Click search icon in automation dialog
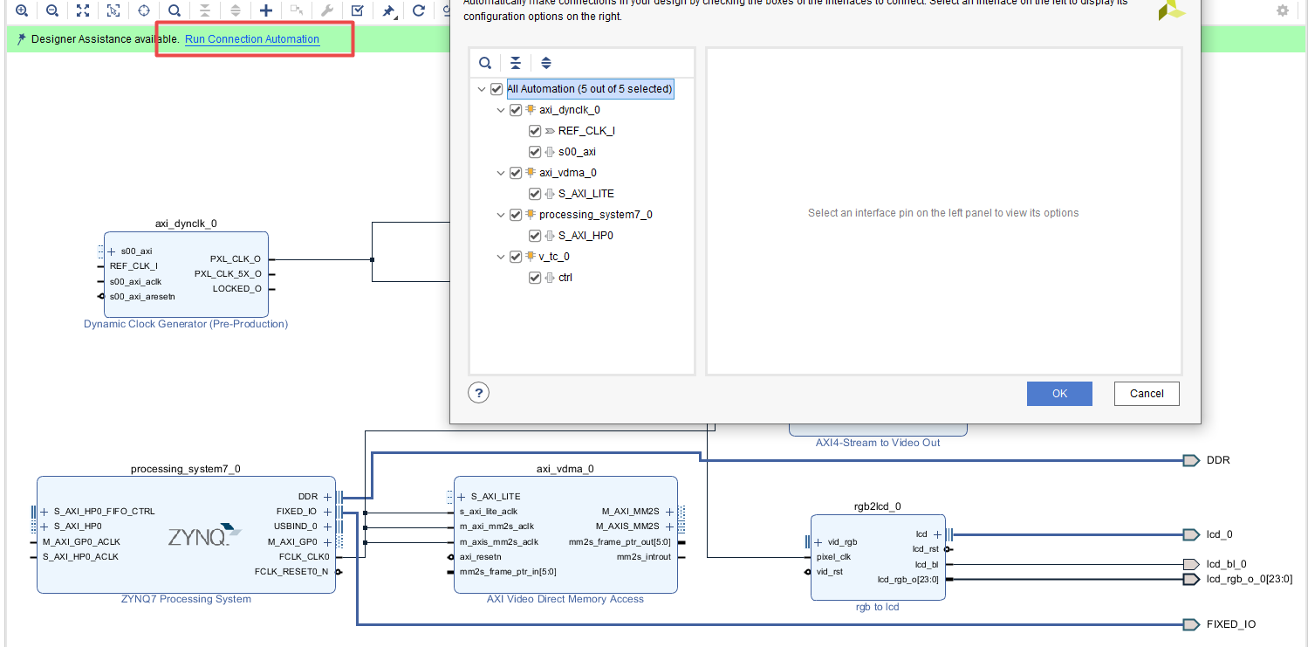The width and height of the screenshot is (1308, 647). coord(485,63)
